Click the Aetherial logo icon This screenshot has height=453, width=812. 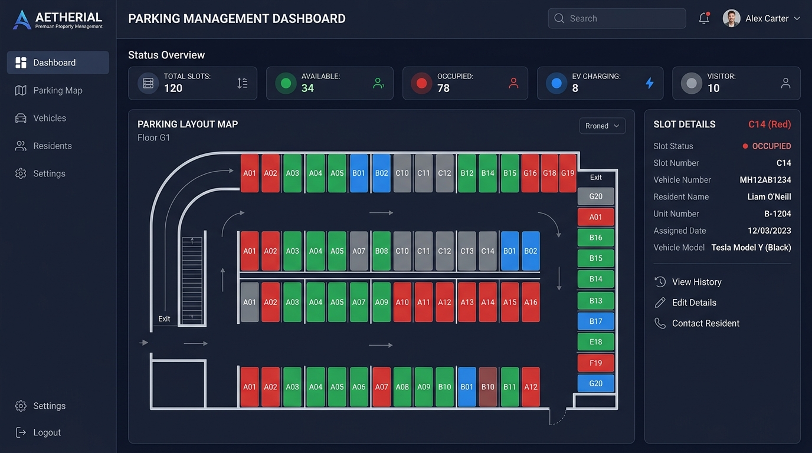[x=22, y=19]
